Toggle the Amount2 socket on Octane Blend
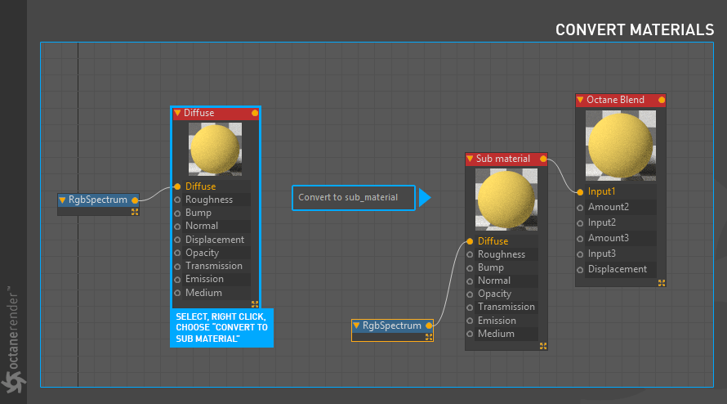The width and height of the screenshot is (727, 404). click(580, 208)
